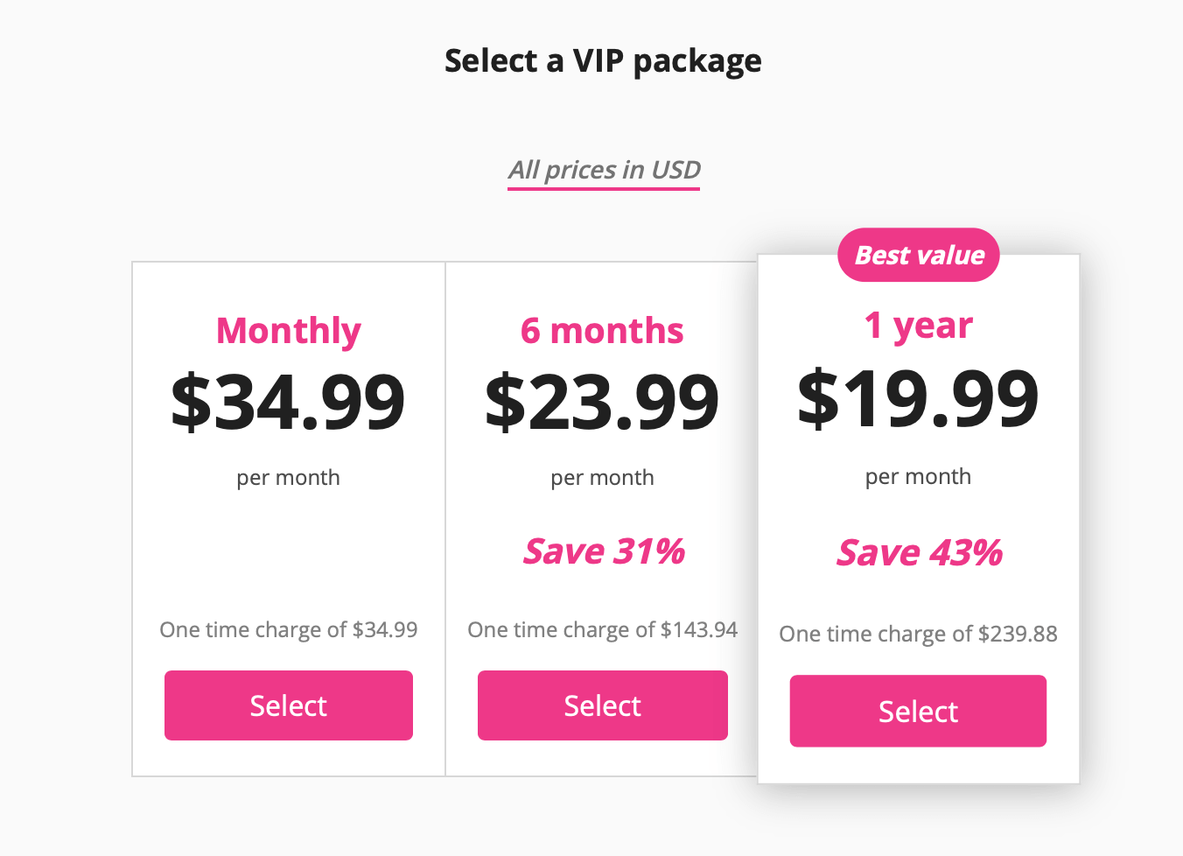The height and width of the screenshot is (856, 1183).
Task: Click One time charge of $239.88 text
Action: 919,634
